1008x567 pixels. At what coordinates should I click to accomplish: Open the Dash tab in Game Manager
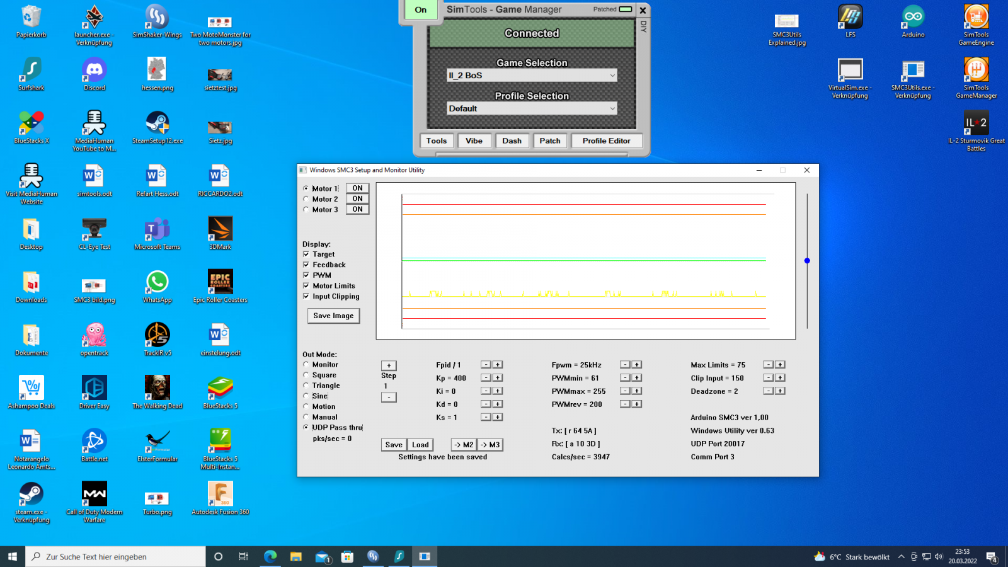512,140
